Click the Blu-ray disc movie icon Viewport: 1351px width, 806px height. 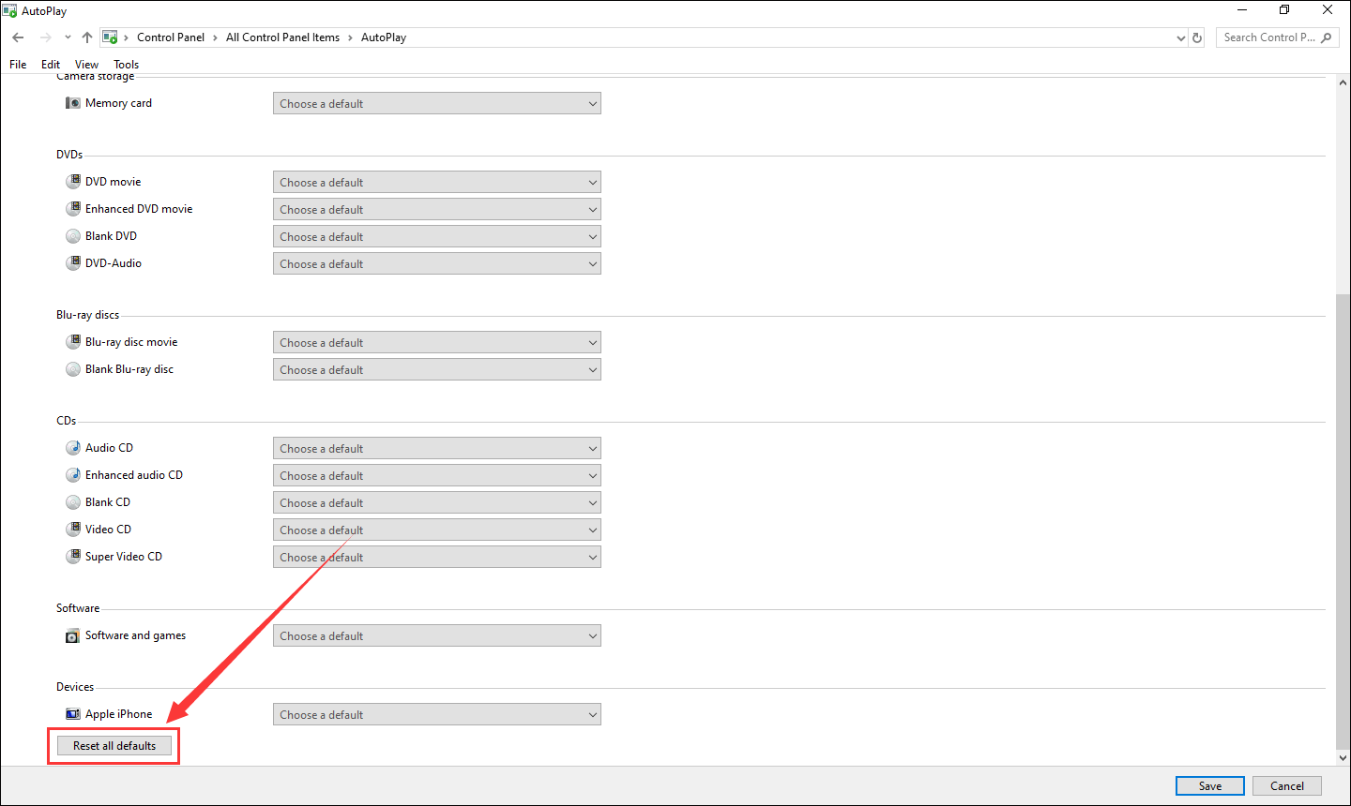[72, 342]
